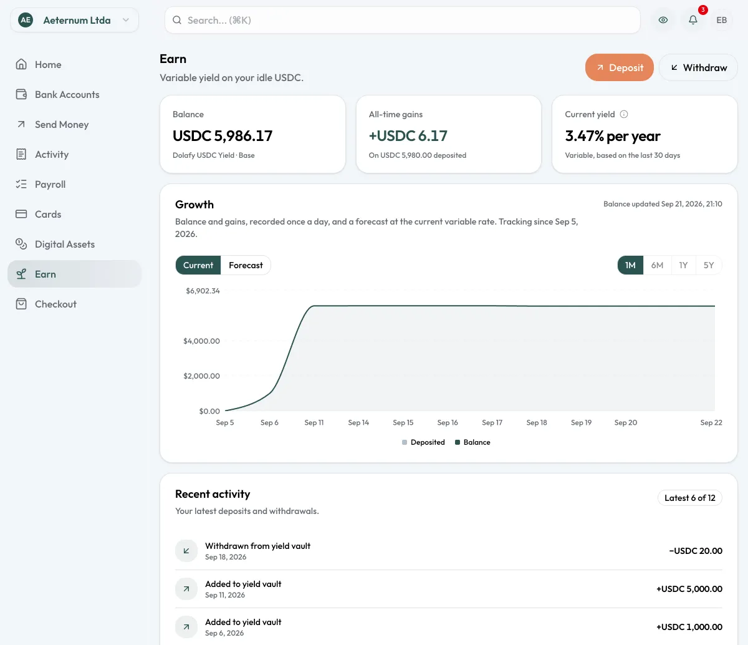Click the Withdrawn from yield vault row
748x645 pixels.
449,551
